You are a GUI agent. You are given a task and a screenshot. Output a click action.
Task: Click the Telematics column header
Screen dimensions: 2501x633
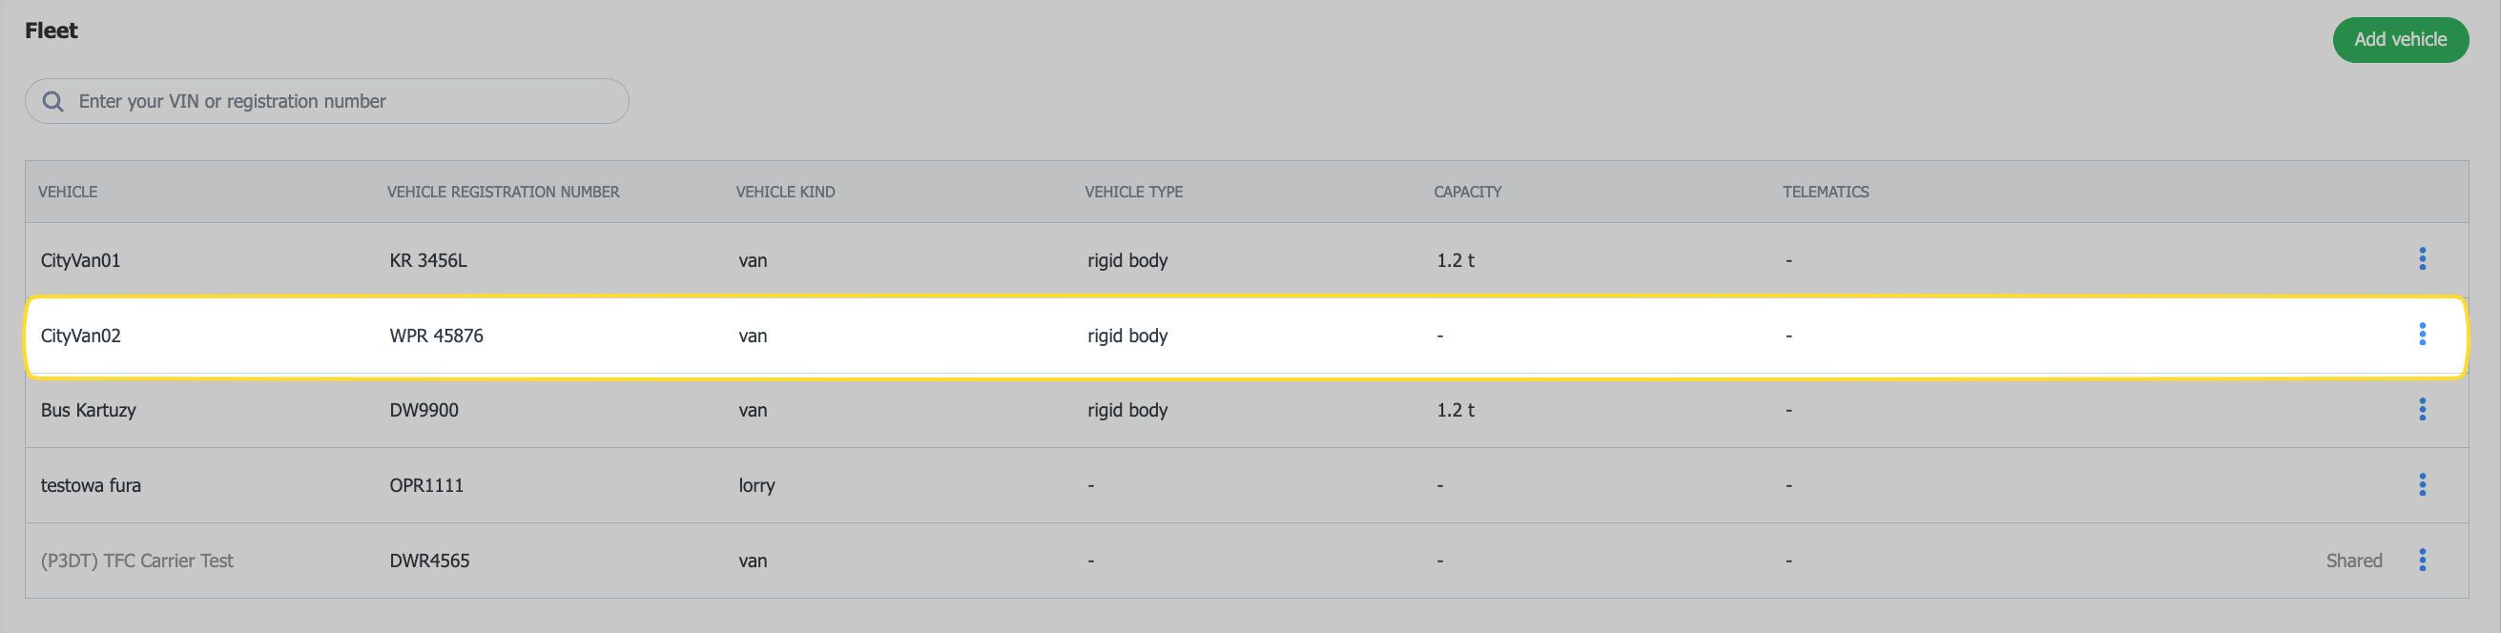[1826, 193]
